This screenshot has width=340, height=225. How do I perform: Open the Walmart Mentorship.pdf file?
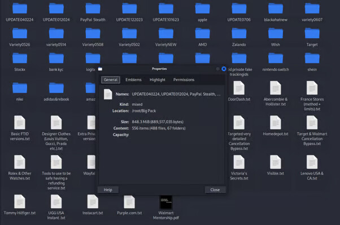[165, 202]
